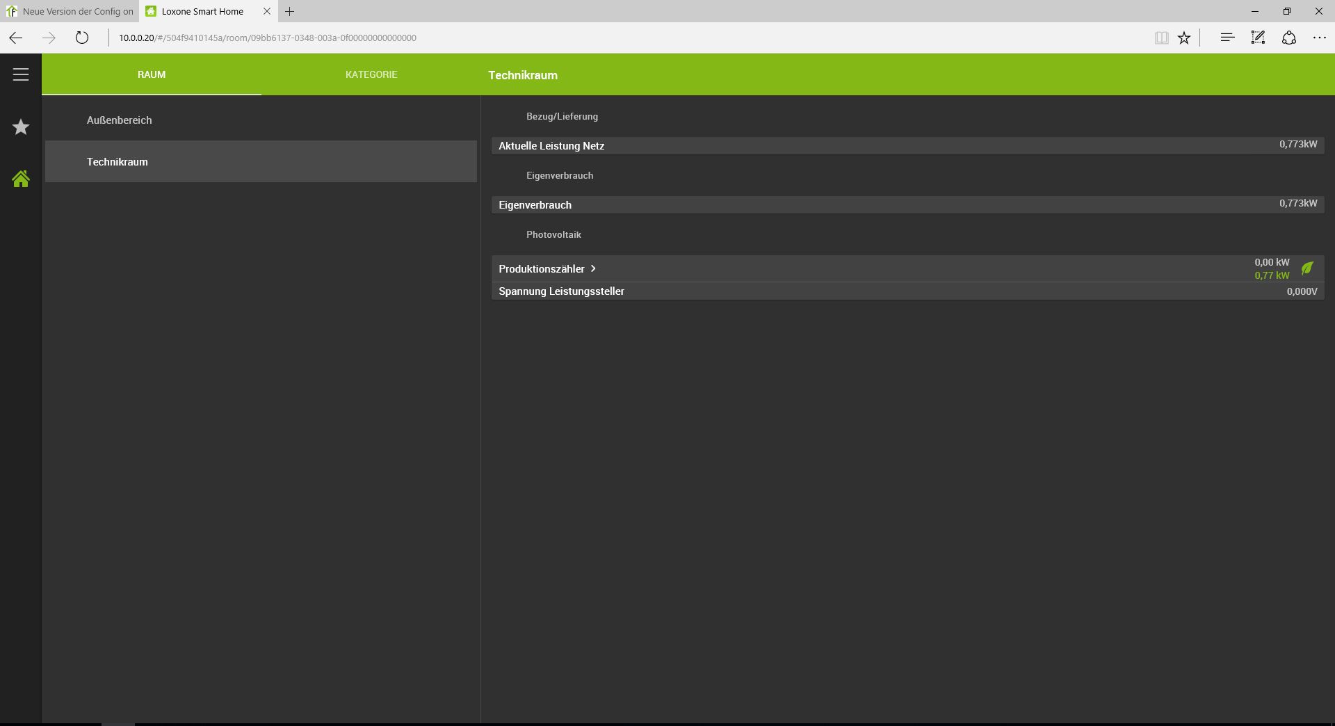Viewport: 1335px width, 726px height.
Task: Select the Technikraum room
Action: pyautogui.click(x=261, y=161)
